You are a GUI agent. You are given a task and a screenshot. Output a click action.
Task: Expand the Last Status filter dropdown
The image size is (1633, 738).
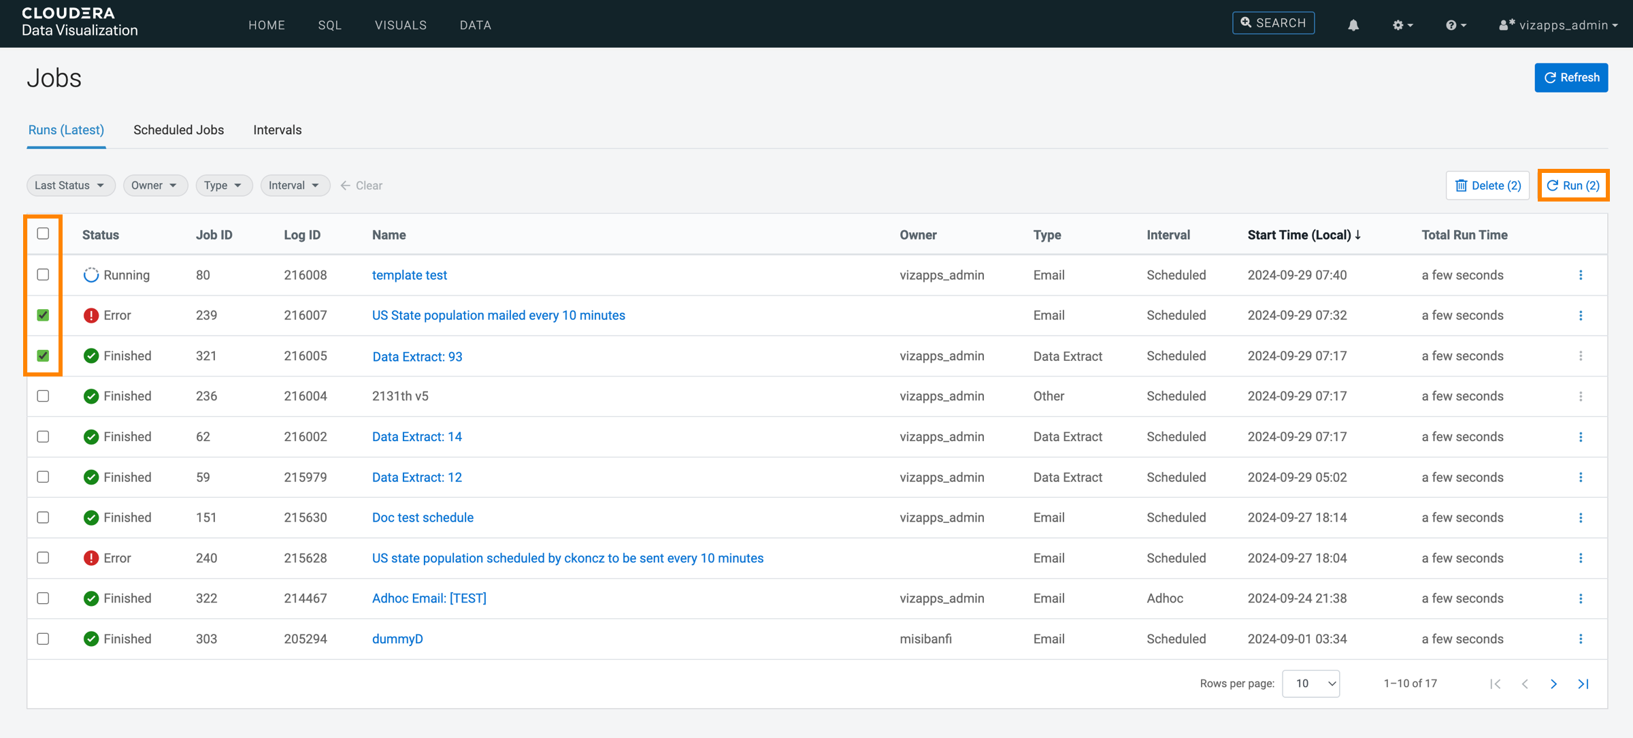point(70,185)
